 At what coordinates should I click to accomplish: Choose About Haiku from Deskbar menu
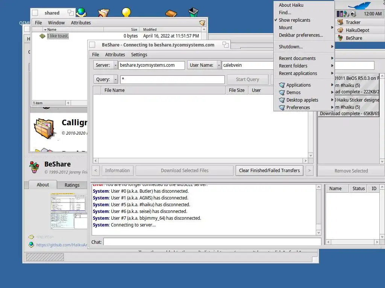[304, 5]
